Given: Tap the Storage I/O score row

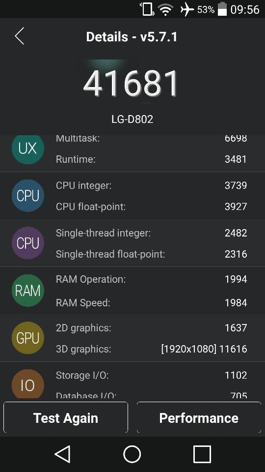Looking at the screenshot, I should tap(152, 375).
